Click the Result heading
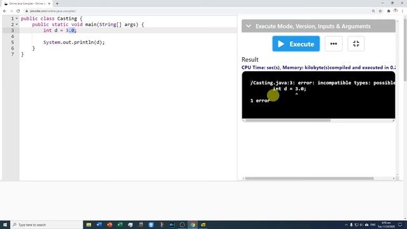 (250, 59)
